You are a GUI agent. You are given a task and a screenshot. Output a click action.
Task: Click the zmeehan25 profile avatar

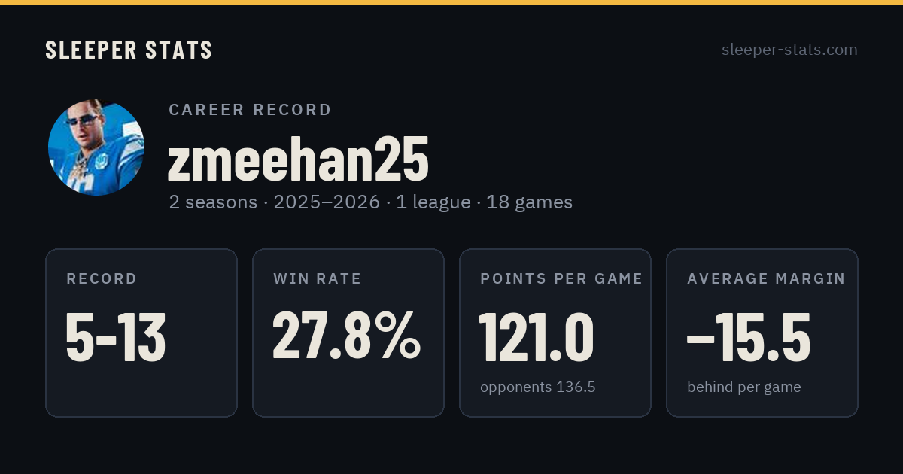(96, 147)
